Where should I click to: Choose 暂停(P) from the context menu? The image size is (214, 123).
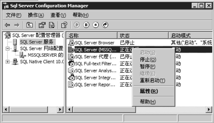pos(153,67)
